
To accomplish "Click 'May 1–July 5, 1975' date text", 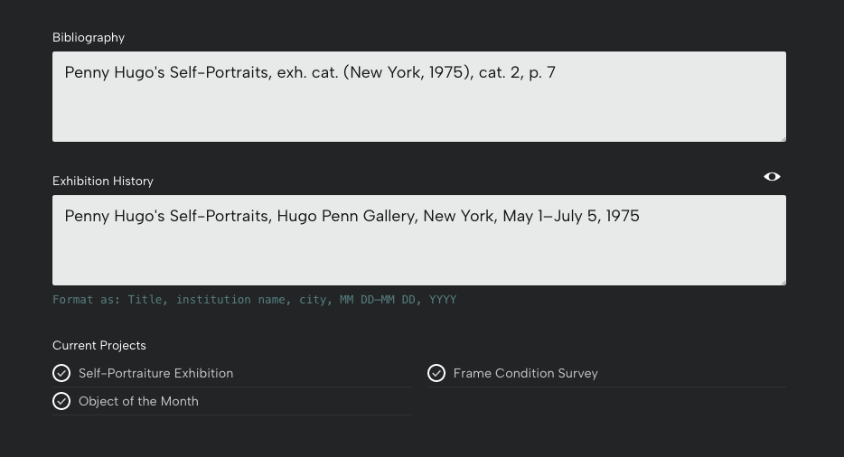I will pos(570,216).
